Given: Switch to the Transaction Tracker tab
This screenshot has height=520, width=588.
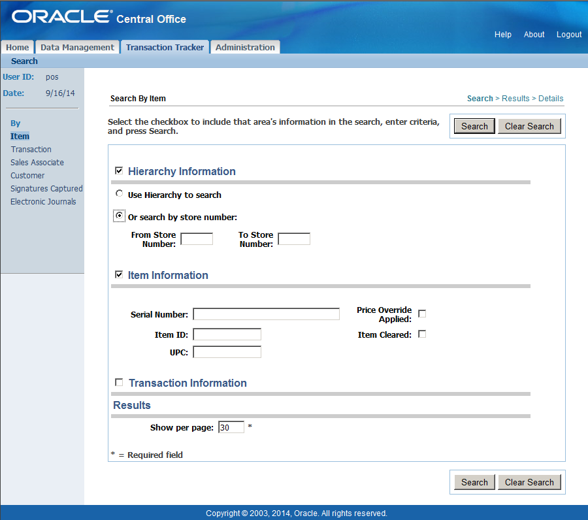Looking at the screenshot, I should 165,47.
